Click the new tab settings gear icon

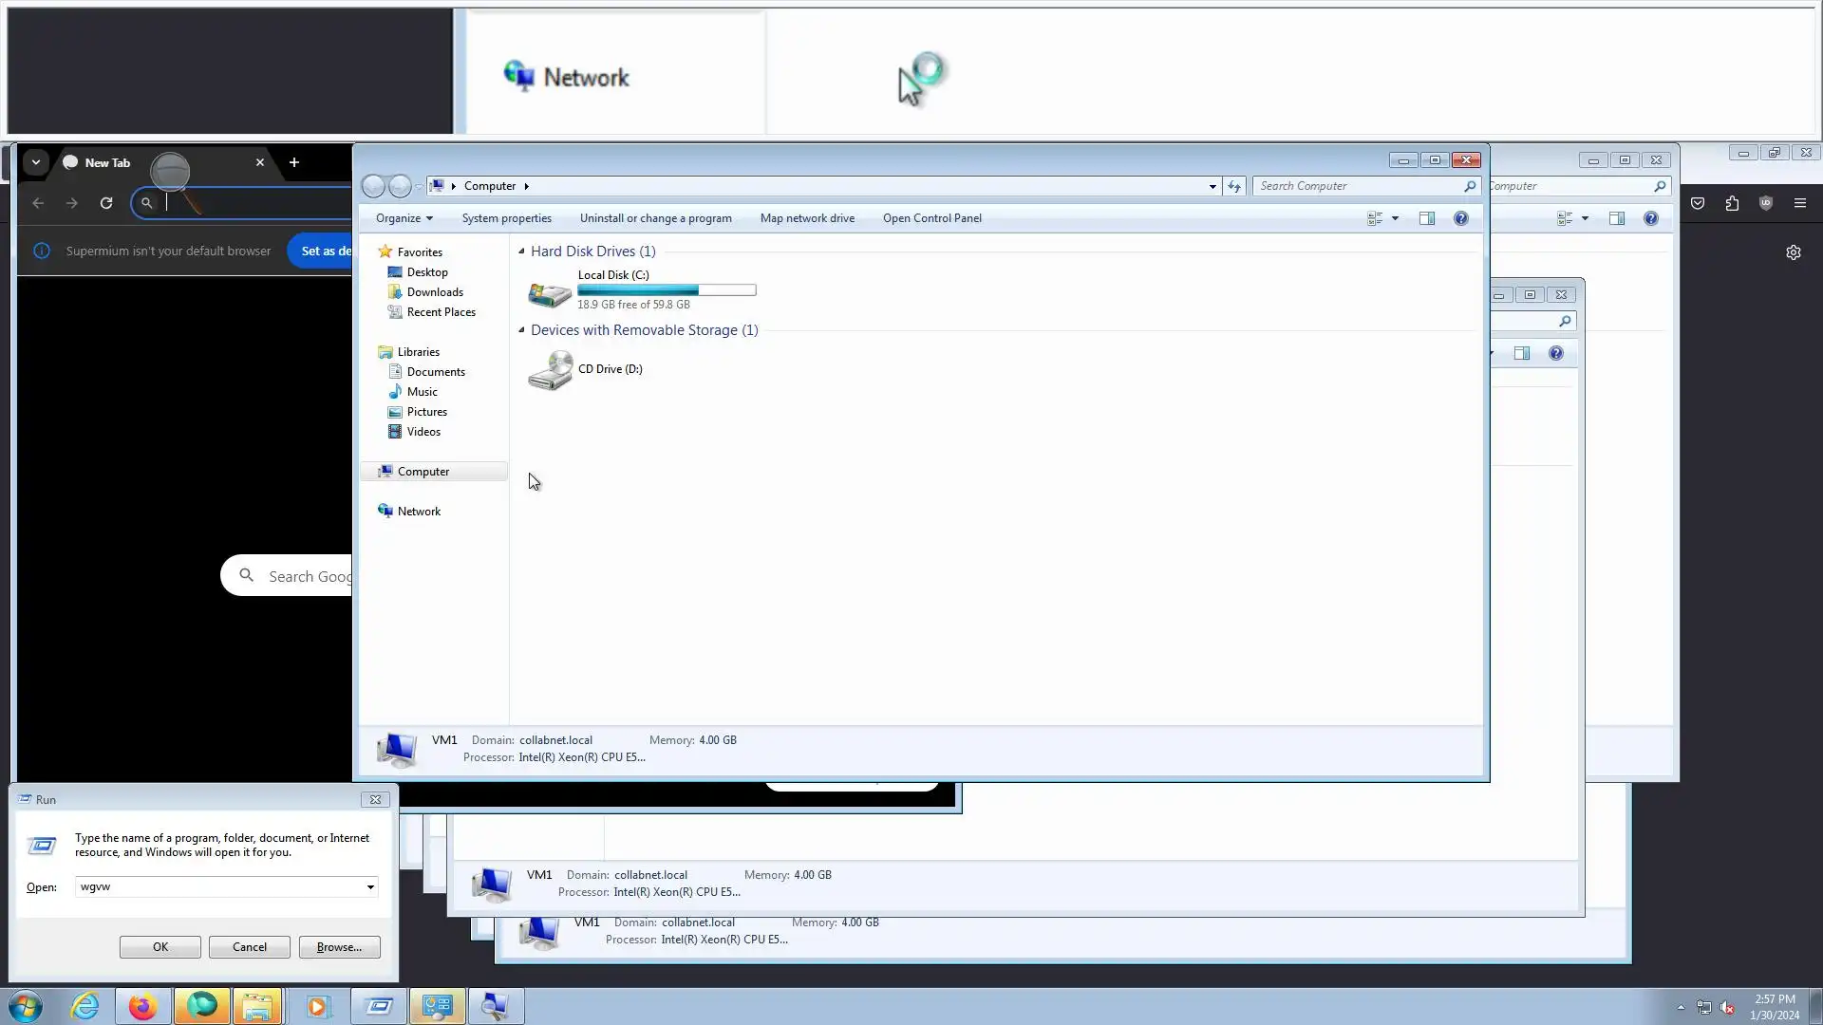[1793, 252]
